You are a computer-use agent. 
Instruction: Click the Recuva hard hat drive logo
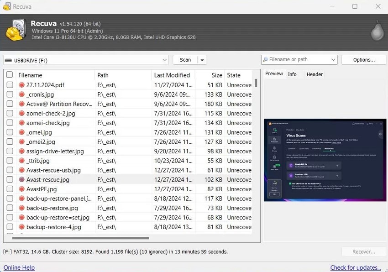point(16,30)
